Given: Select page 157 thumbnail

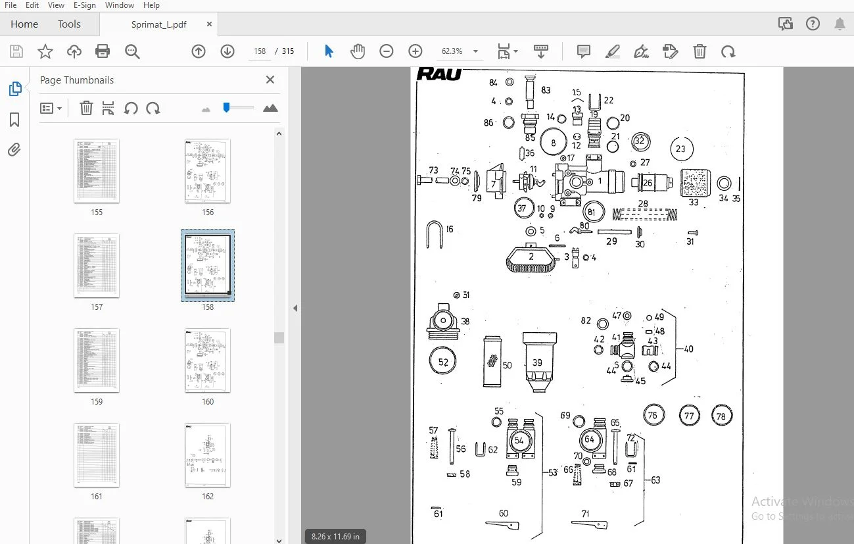Looking at the screenshot, I should point(97,266).
